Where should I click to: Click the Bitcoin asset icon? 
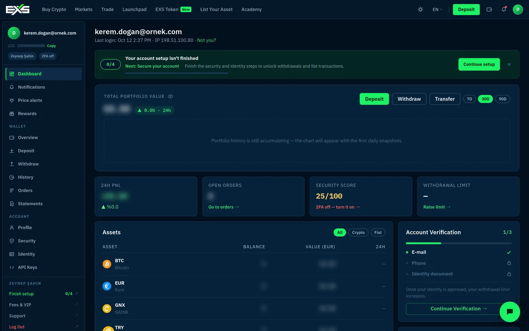click(107, 264)
